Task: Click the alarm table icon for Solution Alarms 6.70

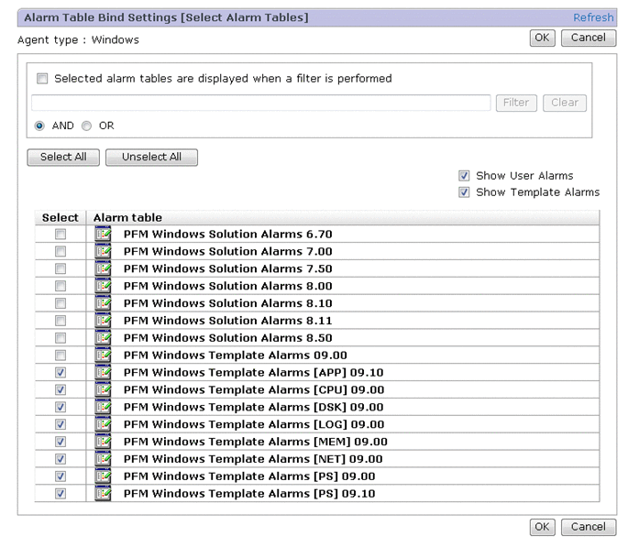Action: [103, 234]
